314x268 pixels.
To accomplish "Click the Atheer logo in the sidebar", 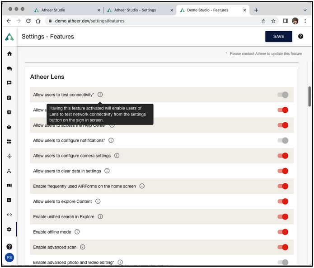I will click(9, 37).
